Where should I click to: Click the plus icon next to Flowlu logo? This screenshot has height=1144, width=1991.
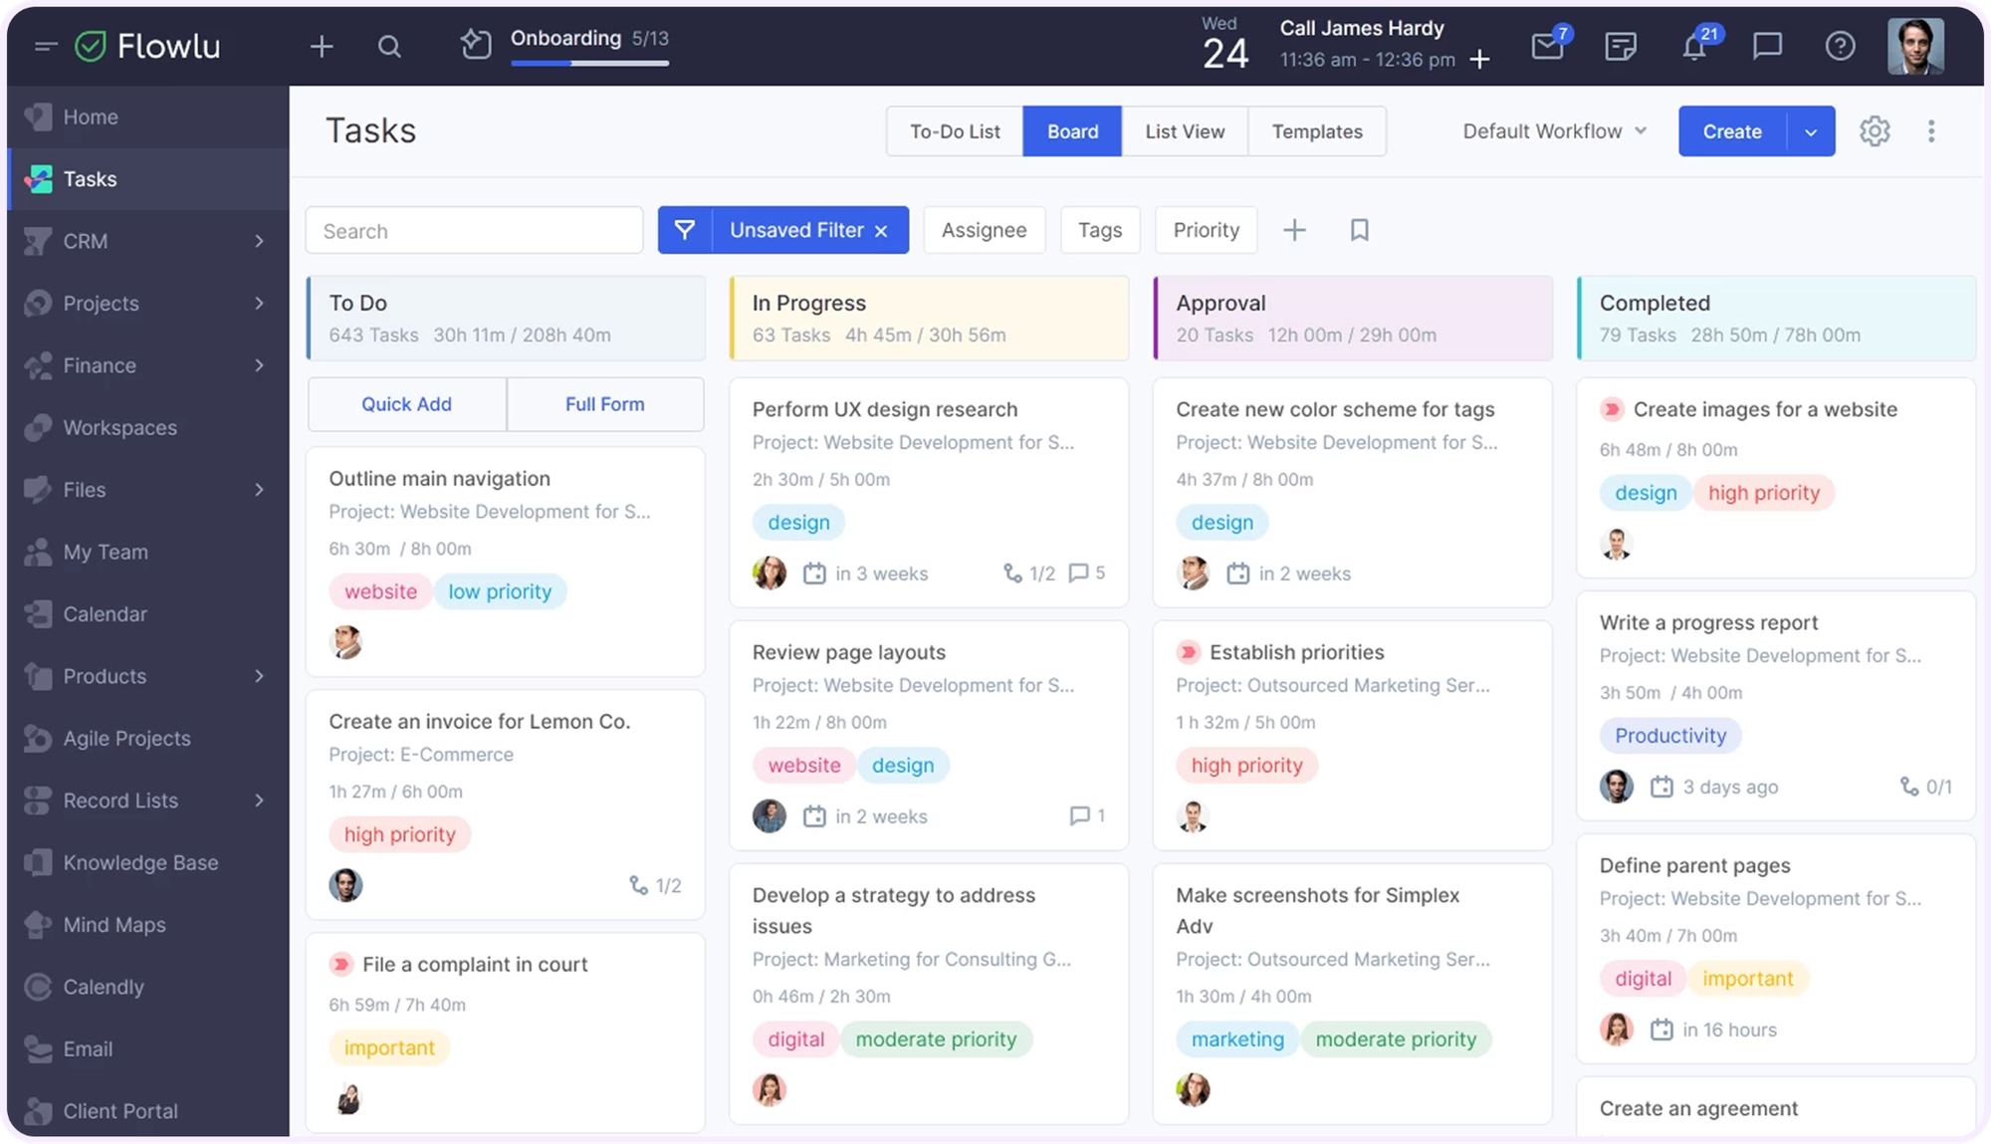tap(322, 46)
